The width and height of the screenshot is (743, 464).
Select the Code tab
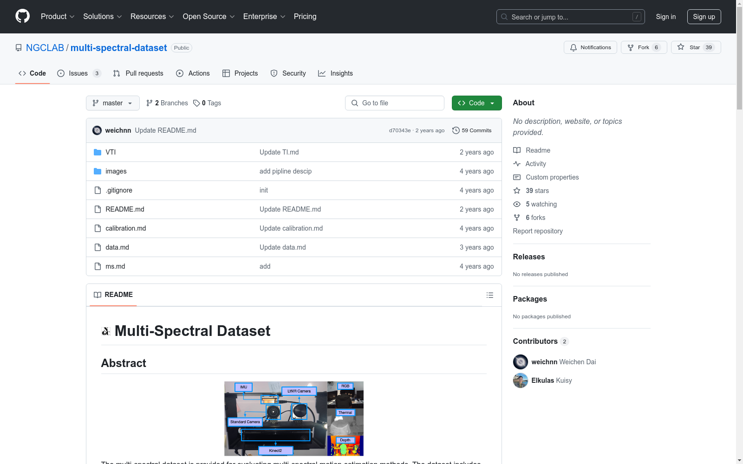[x=32, y=73]
